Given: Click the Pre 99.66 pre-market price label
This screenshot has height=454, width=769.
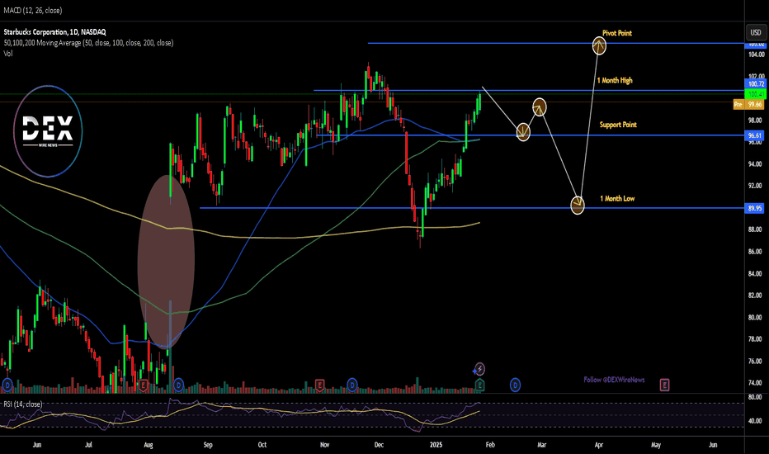Looking at the screenshot, I should (748, 105).
